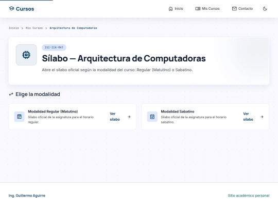Click the Sílabo — Arquitectura de Computadoras heading
The width and height of the screenshot is (278, 209).
click(124, 58)
